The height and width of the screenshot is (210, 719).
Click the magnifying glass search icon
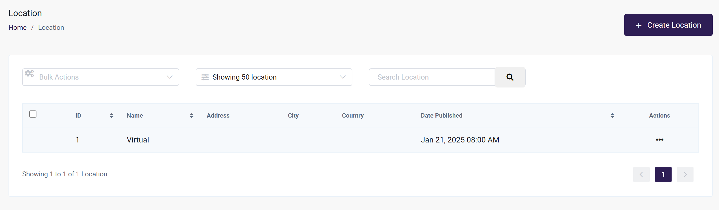click(510, 77)
